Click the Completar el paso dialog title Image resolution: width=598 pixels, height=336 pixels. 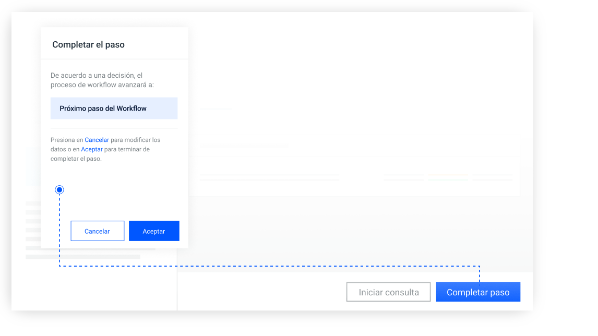[x=89, y=45]
